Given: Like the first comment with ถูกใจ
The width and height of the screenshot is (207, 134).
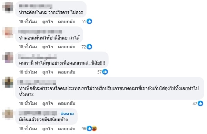Looking at the screenshot, I should (x=48, y=21).
